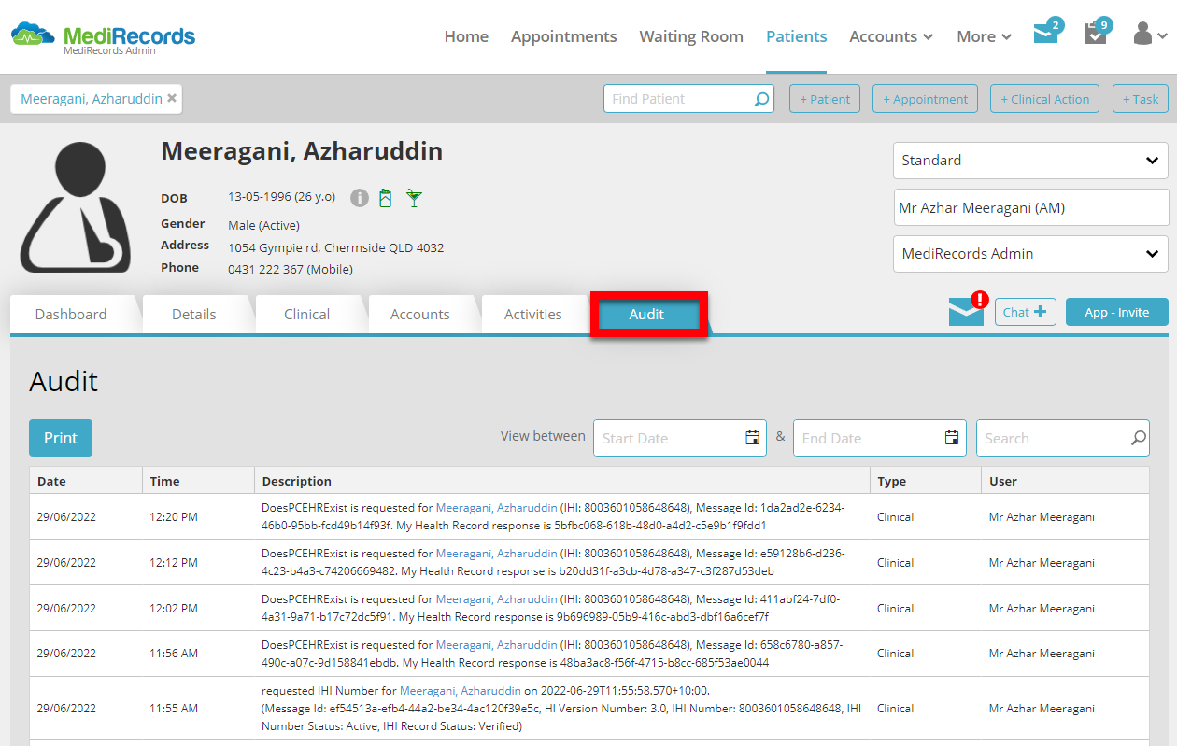Select the Audit tab
This screenshot has height=746, width=1177.
tap(648, 315)
